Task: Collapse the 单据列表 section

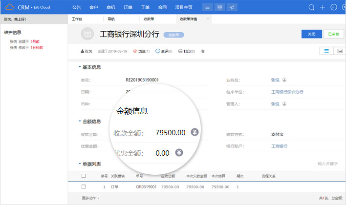Action: [x=80, y=164]
